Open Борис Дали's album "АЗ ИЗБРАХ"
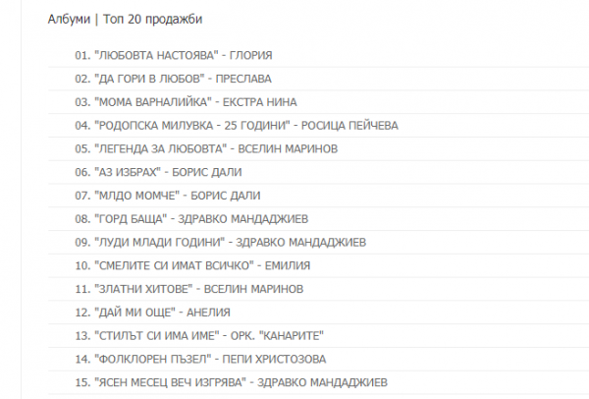 132,172
